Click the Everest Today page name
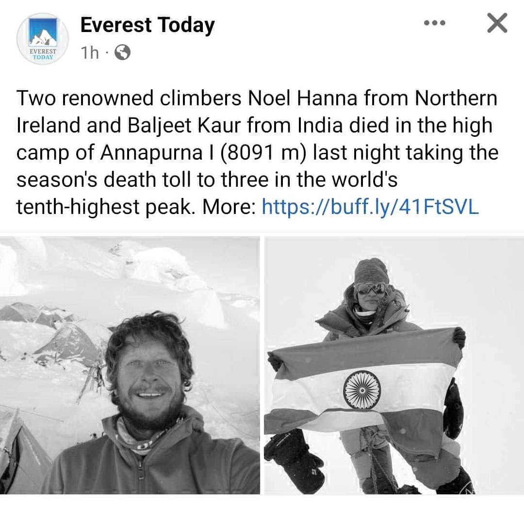The image size is (524, 506). (x=147, y=25)
